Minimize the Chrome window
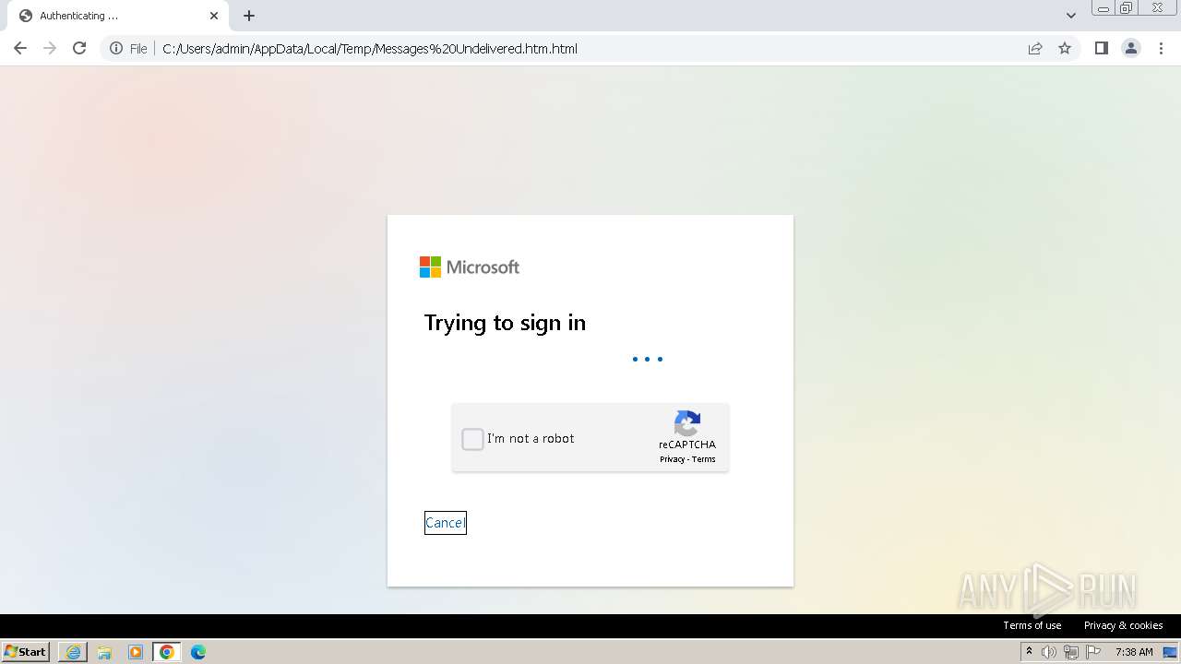Viewport: 1181px width, 664px height. tap(1103, 8)
